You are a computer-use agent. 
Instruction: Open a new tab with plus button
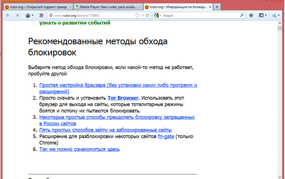[217, 7]
